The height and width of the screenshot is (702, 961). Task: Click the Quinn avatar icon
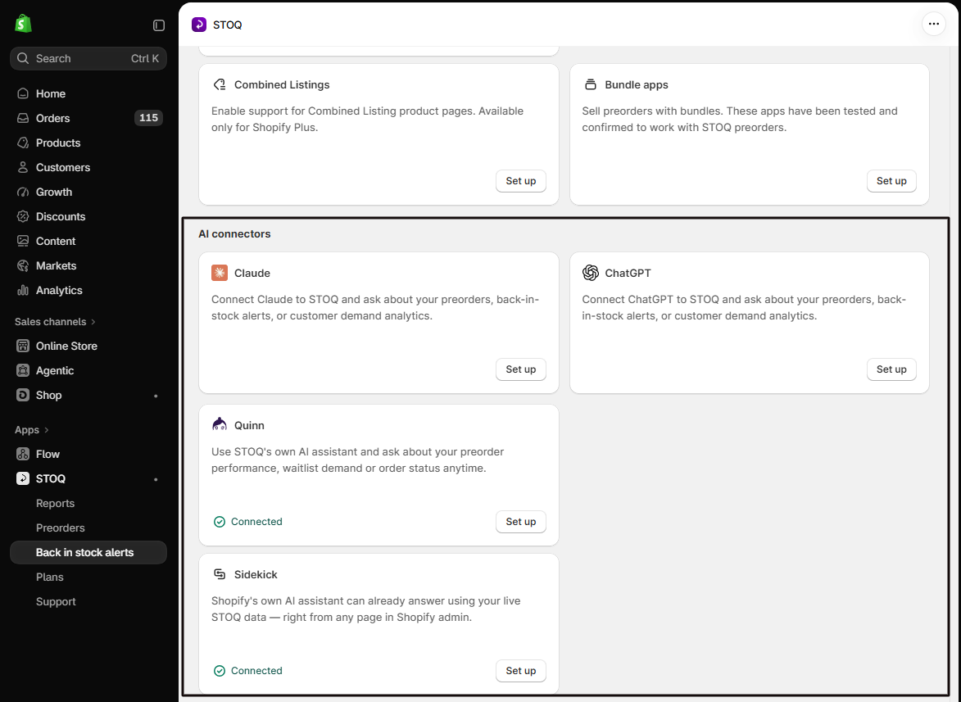pyautogui.click(x=220, y=424)
